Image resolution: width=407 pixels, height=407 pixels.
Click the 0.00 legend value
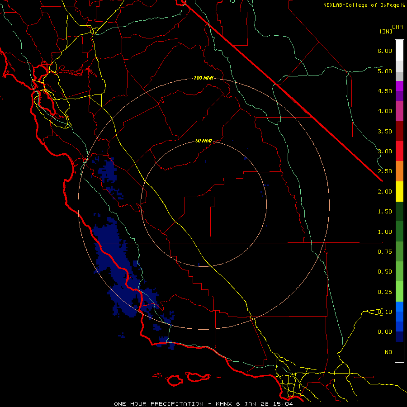385,332
